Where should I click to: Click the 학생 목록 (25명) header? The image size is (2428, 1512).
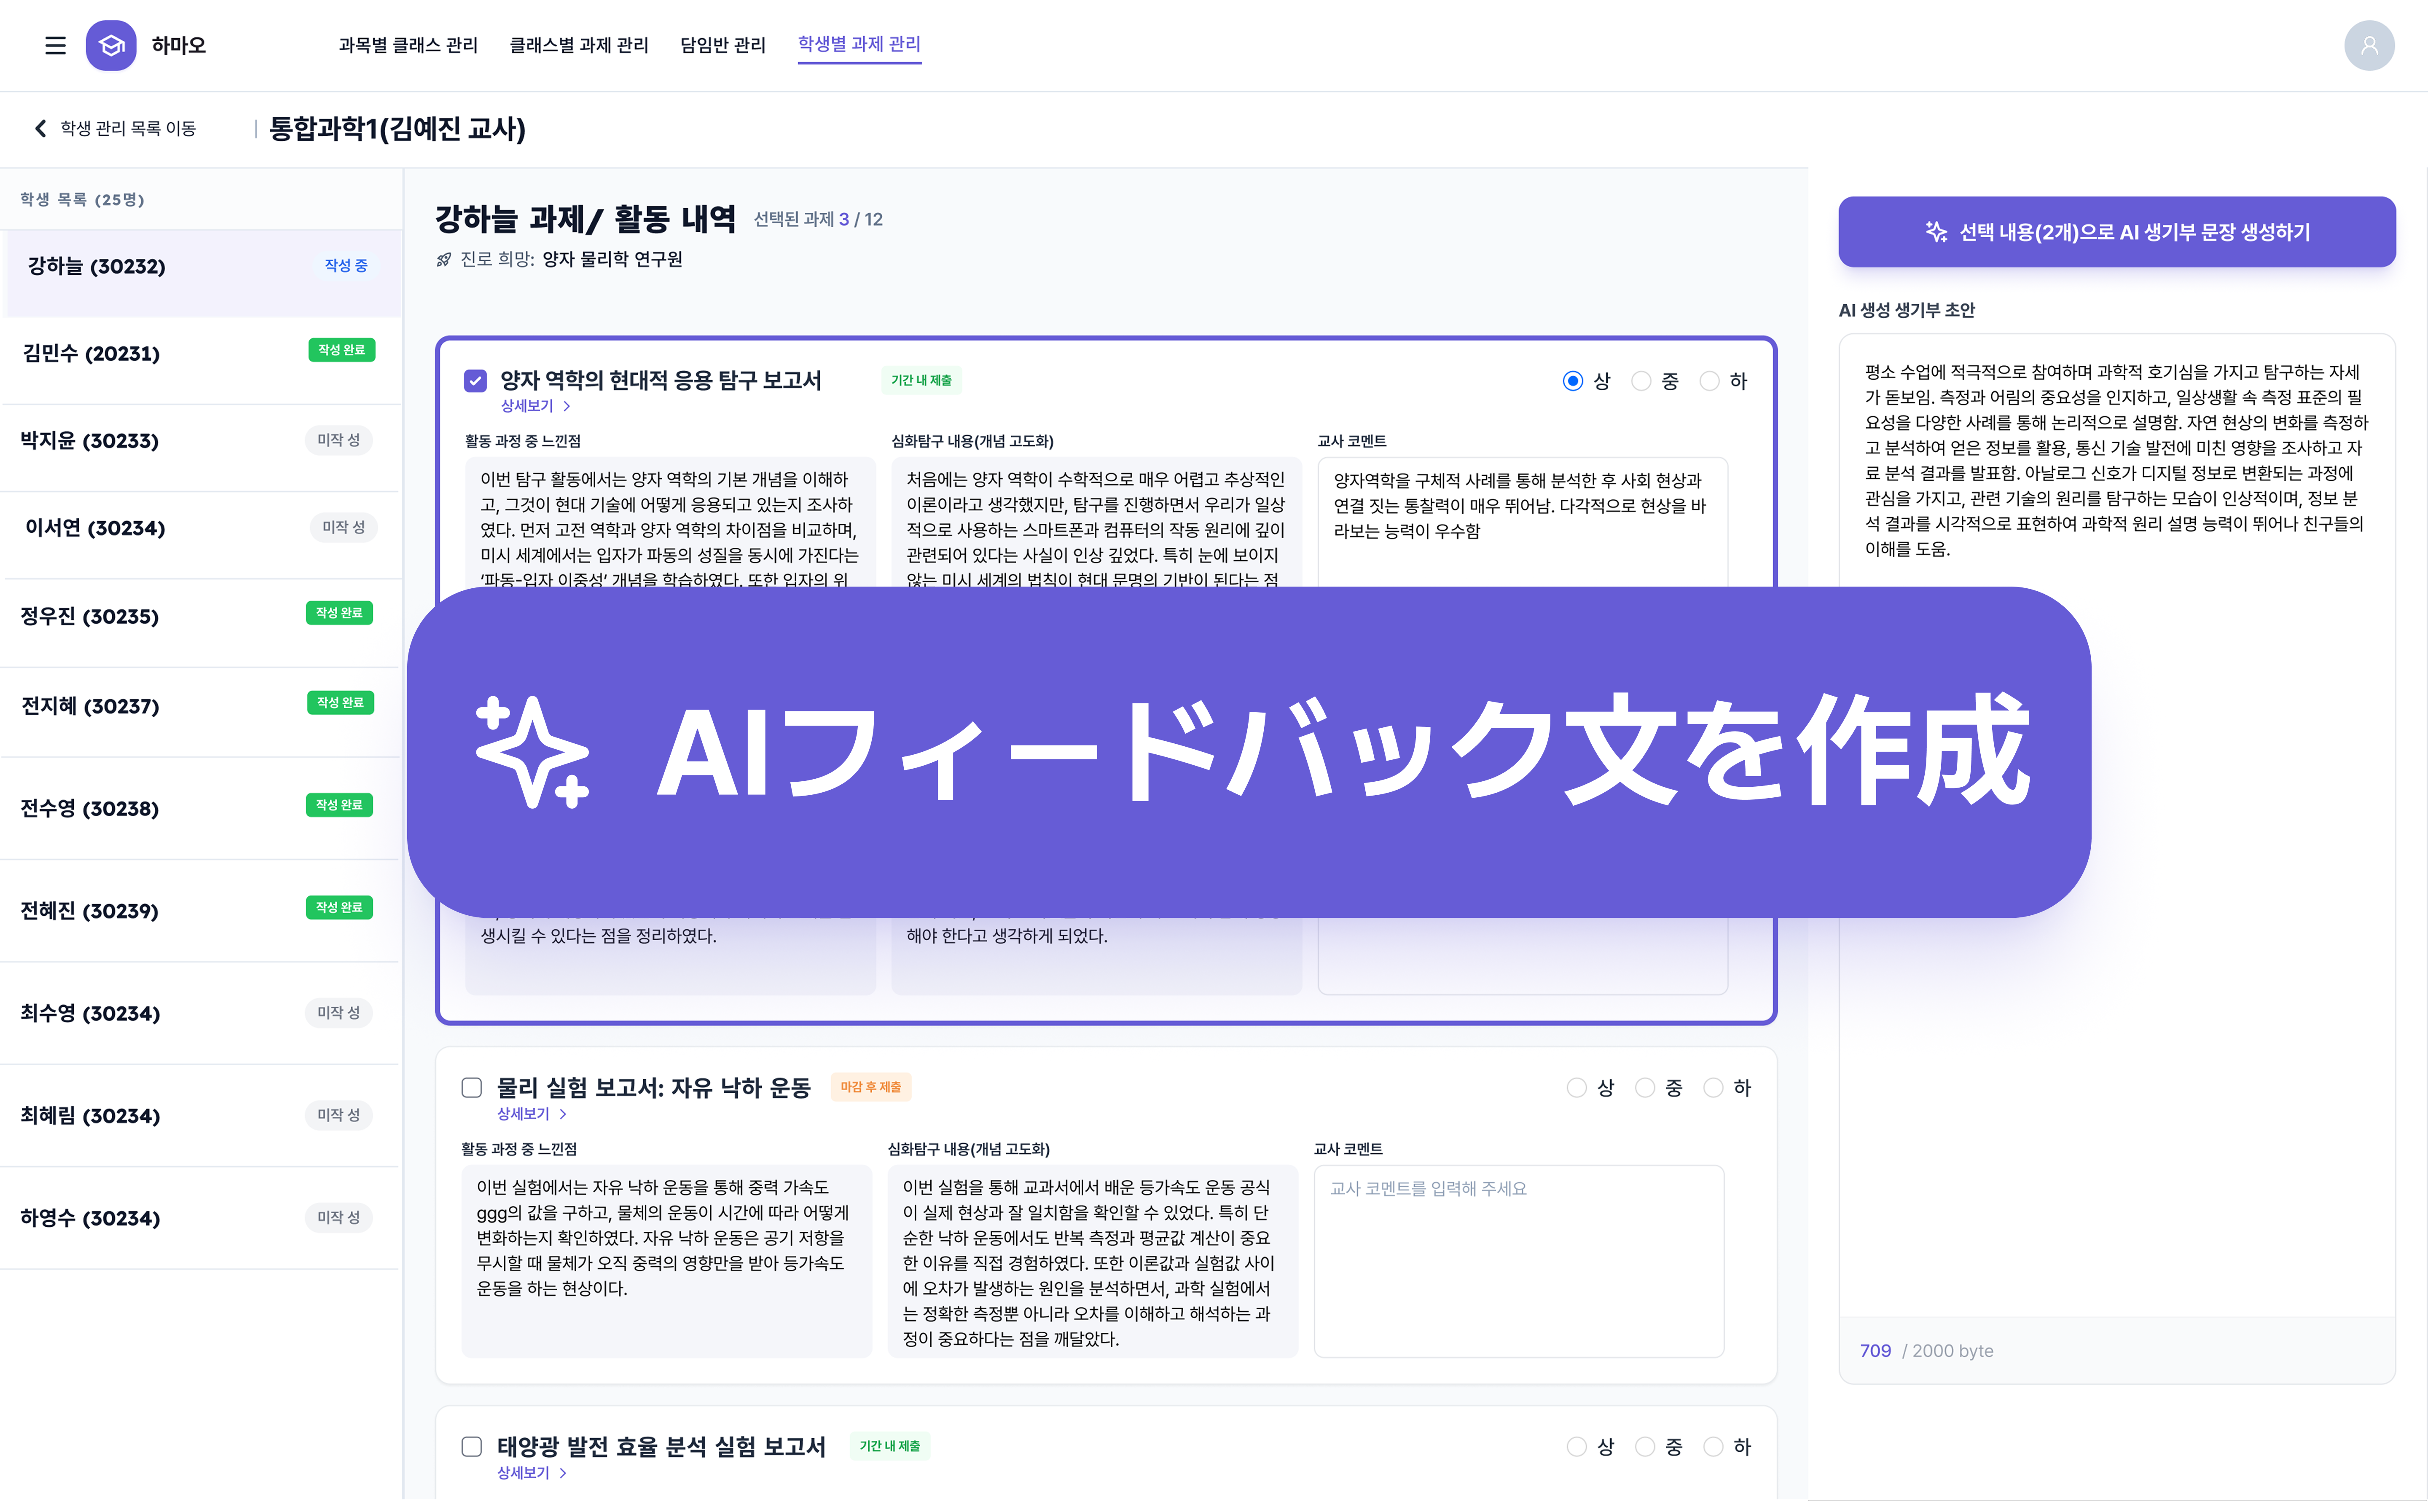pyautogui.click(x=82, y=200)
